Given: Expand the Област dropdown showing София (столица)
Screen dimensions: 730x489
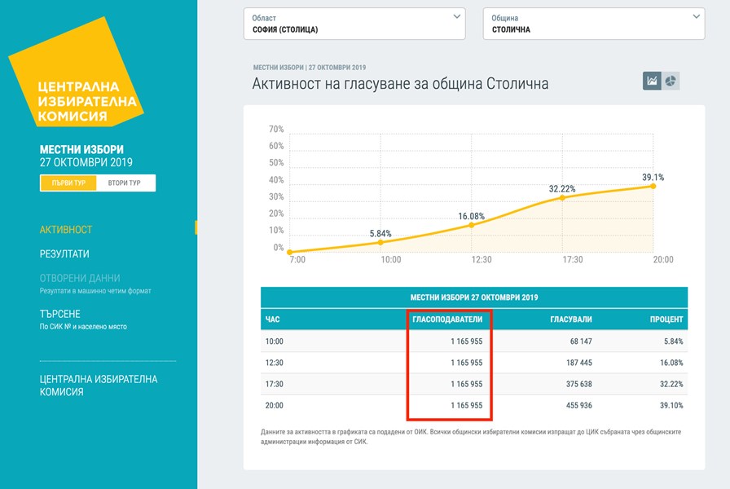Looking at the screenshot, I should click(x=354, y=24).
